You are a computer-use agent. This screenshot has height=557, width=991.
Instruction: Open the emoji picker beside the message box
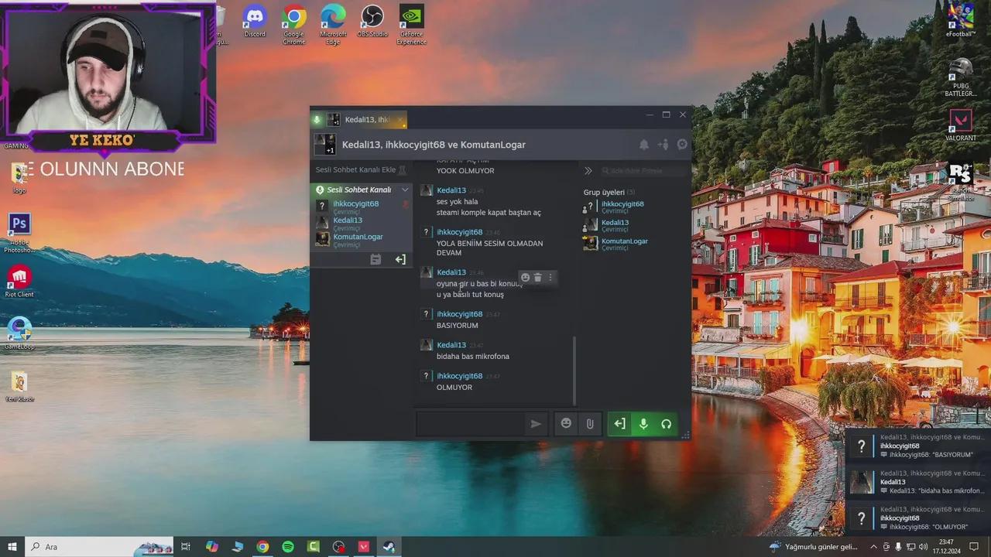[566, 424]
